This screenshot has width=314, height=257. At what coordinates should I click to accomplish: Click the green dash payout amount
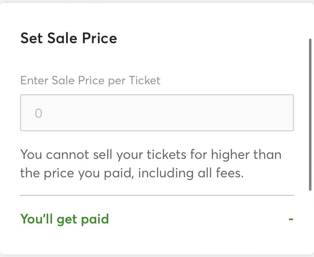(291, 219)
